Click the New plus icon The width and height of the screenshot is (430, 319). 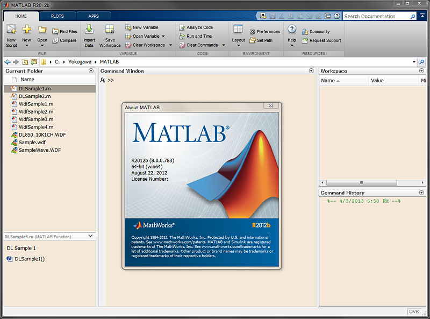[x=26, y=29]
